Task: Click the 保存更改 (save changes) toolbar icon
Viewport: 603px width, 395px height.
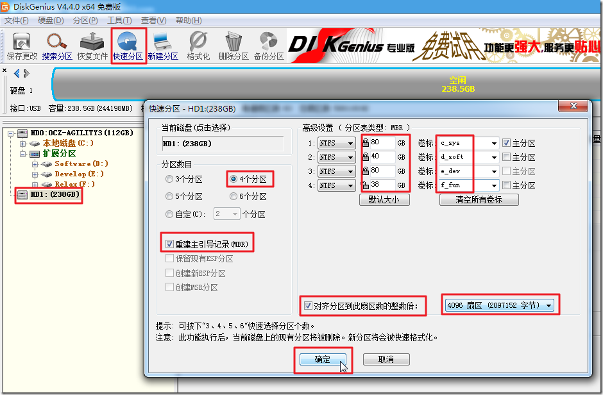Action: click(x=22, y=47)
